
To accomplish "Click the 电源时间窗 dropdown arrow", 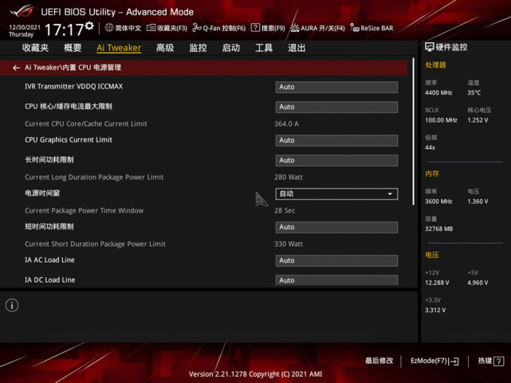I will [x=390, y=194].
